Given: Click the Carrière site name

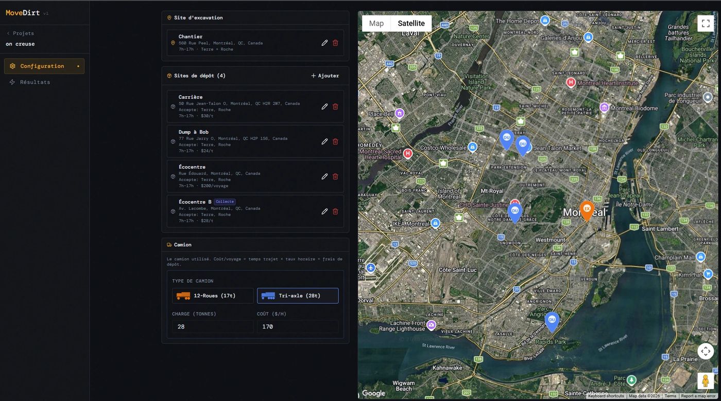Looking at the screenshot, I should click(x=191, y=97).
